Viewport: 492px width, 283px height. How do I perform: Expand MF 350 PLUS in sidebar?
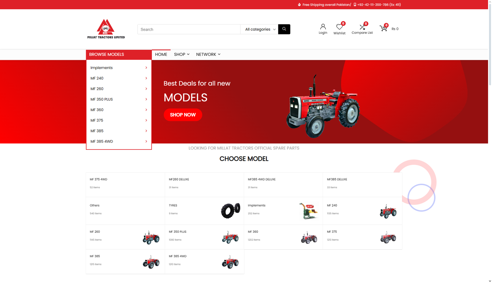119,99
